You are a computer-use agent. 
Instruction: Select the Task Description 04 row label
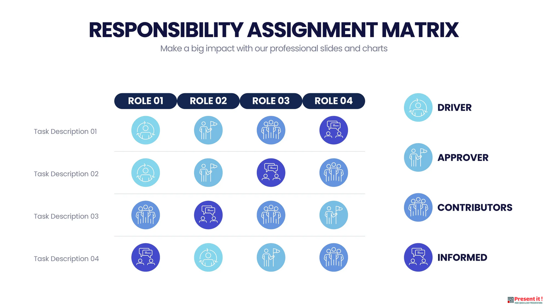(66, 259)
